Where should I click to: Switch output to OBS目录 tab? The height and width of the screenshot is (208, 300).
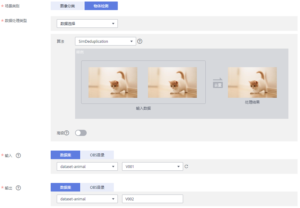[x=97, y=187]
